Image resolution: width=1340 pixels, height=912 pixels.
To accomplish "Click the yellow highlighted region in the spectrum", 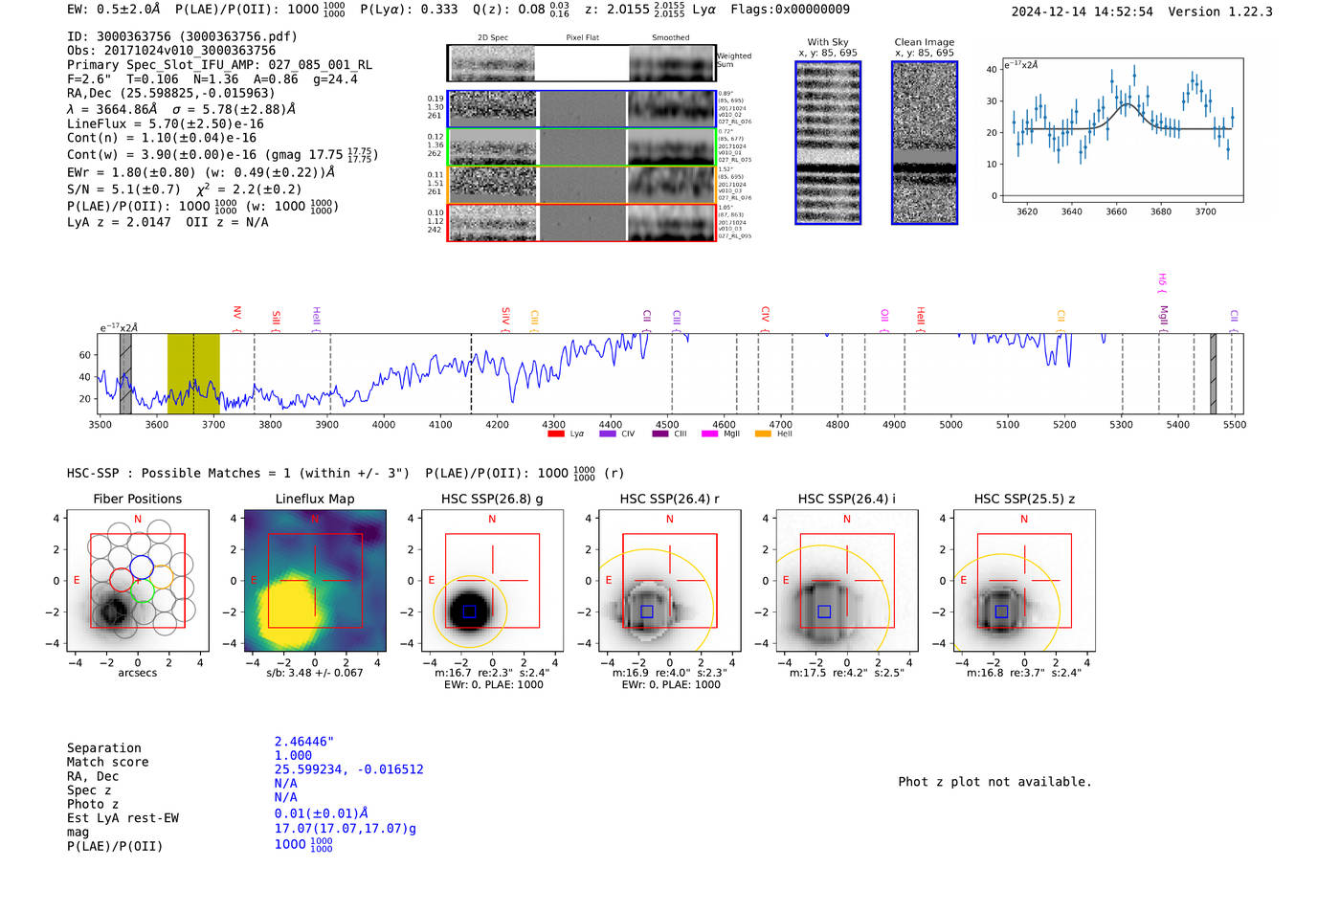I will tap(193, 373).
